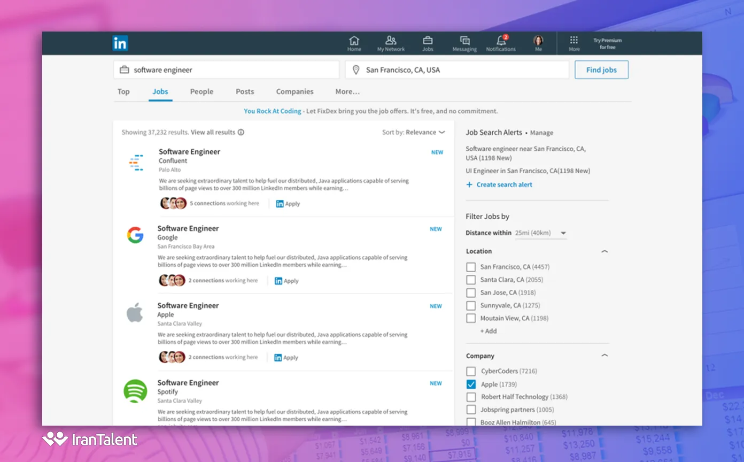Click Manage job search alerts

pos(541,133)
